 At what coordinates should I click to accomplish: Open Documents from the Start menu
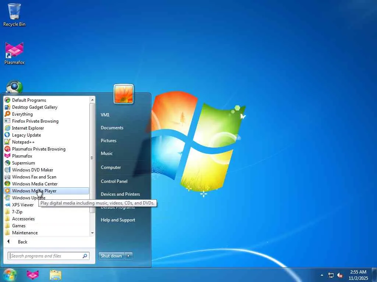(112, 127)
